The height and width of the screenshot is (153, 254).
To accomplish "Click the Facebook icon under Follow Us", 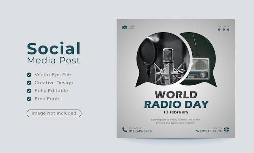I will (224, 30).
